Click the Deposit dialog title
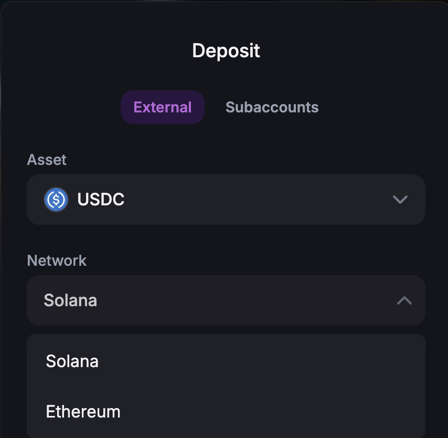The height and width of the screenshot is (438, 448). [x=226, y=50]
